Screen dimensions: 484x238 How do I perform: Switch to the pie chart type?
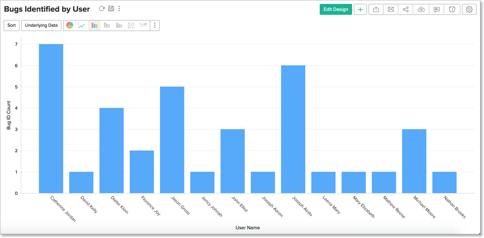[70, 25]
